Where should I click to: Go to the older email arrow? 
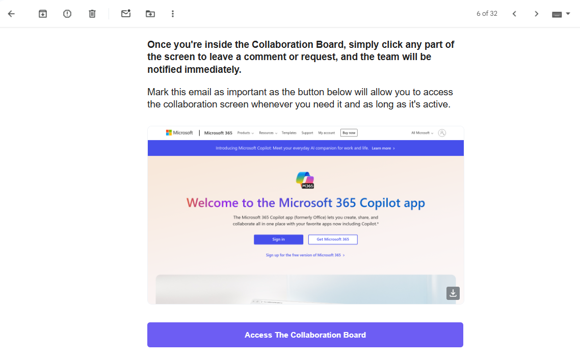click(x=536, y=14)
